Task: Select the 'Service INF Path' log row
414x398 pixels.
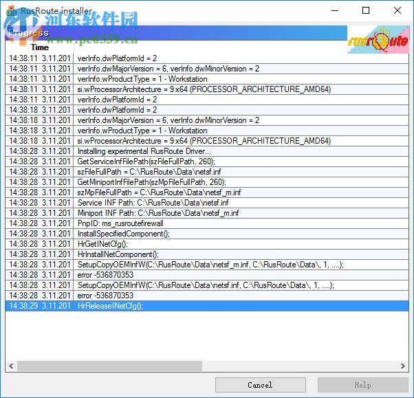Action: click(x=207, y=203)
